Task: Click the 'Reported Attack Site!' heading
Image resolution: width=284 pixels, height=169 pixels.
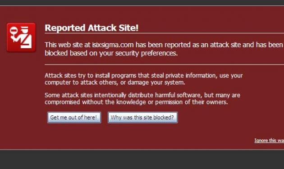Action: [x=92, y=28]
